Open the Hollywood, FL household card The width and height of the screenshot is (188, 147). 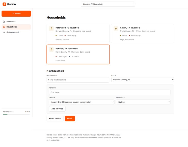(78, 34)
